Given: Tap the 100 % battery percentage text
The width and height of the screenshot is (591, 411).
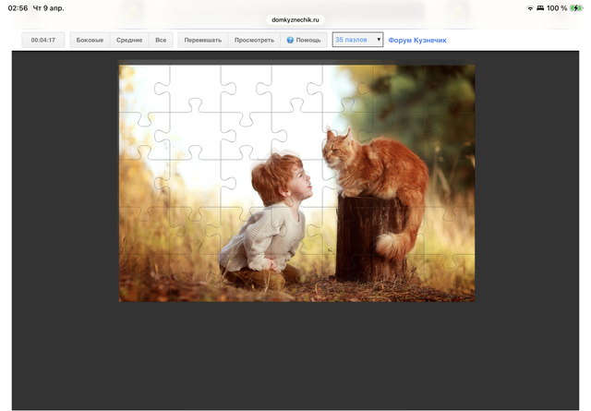Looking at the screenshot, I should click(557, 7).
